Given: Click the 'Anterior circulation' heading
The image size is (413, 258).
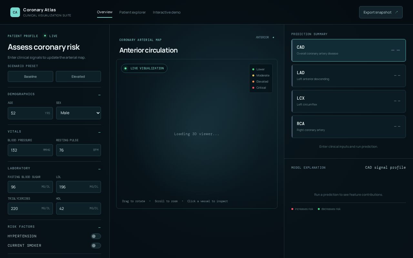Looking at the screenshot, I should pyautogui.click(x=148, y=50).
